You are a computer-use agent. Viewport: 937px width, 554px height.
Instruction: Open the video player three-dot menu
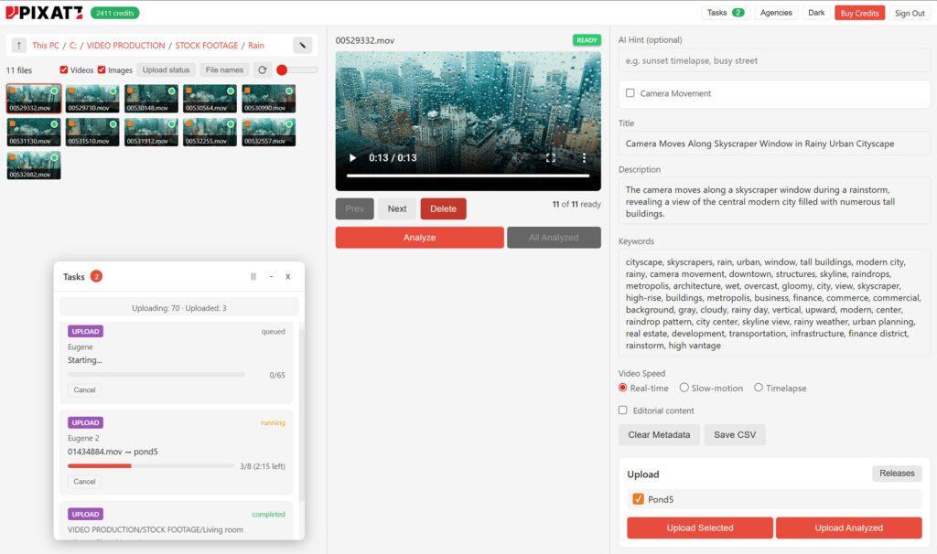click(584, 158)
